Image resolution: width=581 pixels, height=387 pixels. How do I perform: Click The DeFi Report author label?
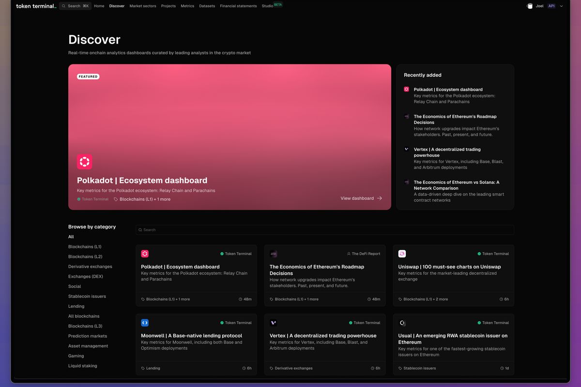click(x=364, y=253)
